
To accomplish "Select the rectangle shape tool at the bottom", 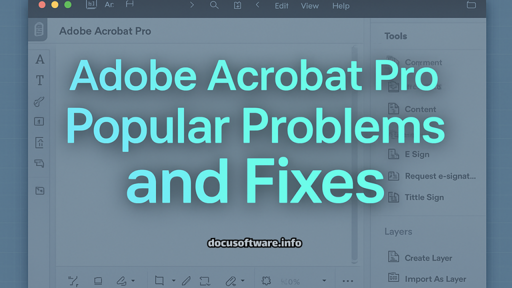I will (x=160, y=280).
